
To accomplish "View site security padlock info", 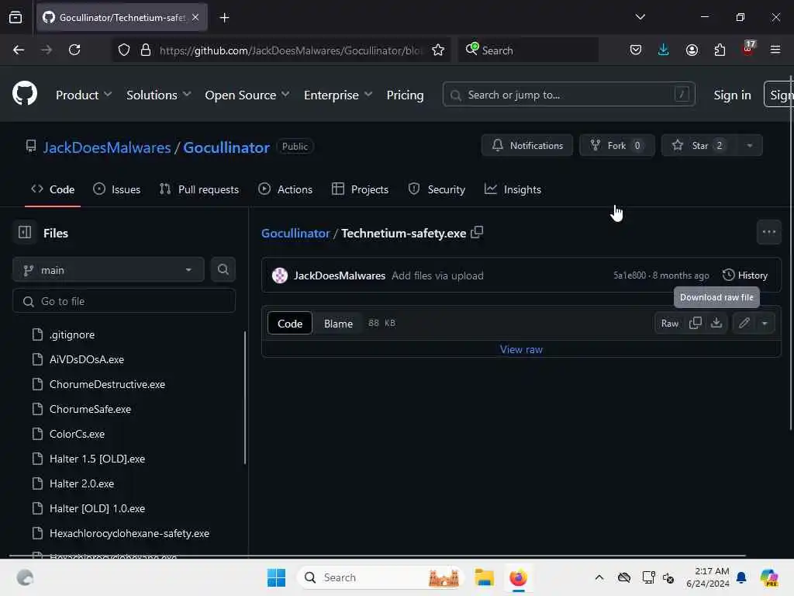I will [x=146, y=50].
